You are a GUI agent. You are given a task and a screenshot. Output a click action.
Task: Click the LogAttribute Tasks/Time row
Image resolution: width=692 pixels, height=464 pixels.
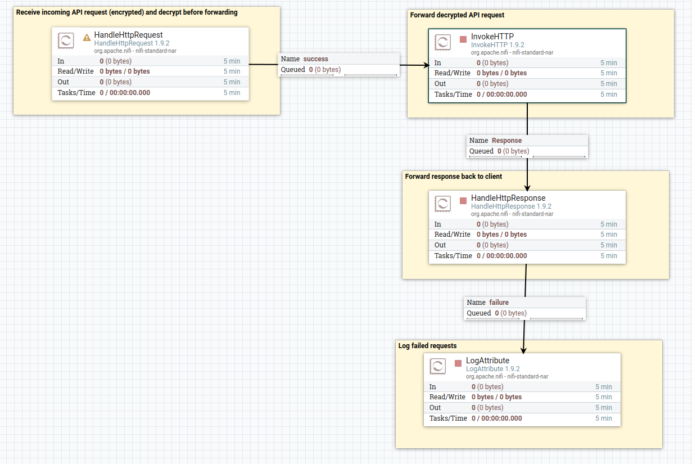coord(522,418)
